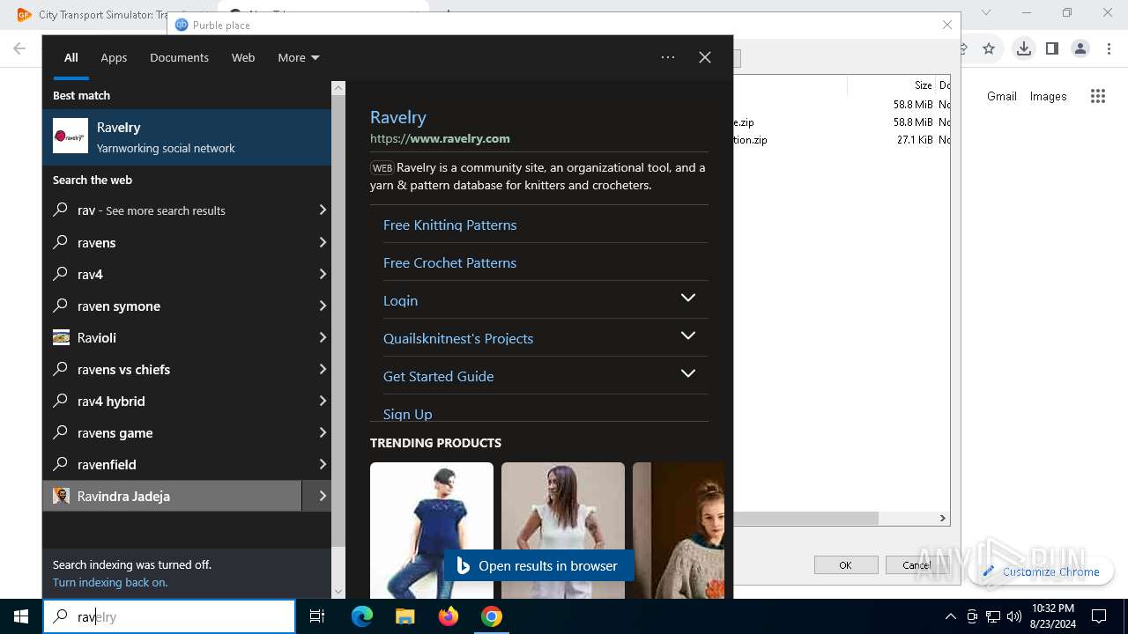Close the search panel with X
1128x634 pixels.
pos(705,57)
